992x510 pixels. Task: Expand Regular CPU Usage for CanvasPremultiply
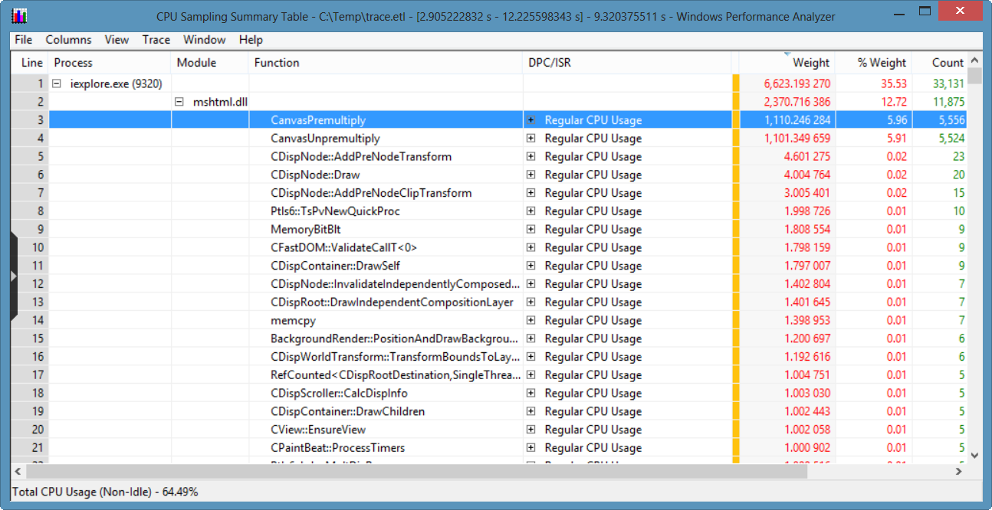click(530, 120)
